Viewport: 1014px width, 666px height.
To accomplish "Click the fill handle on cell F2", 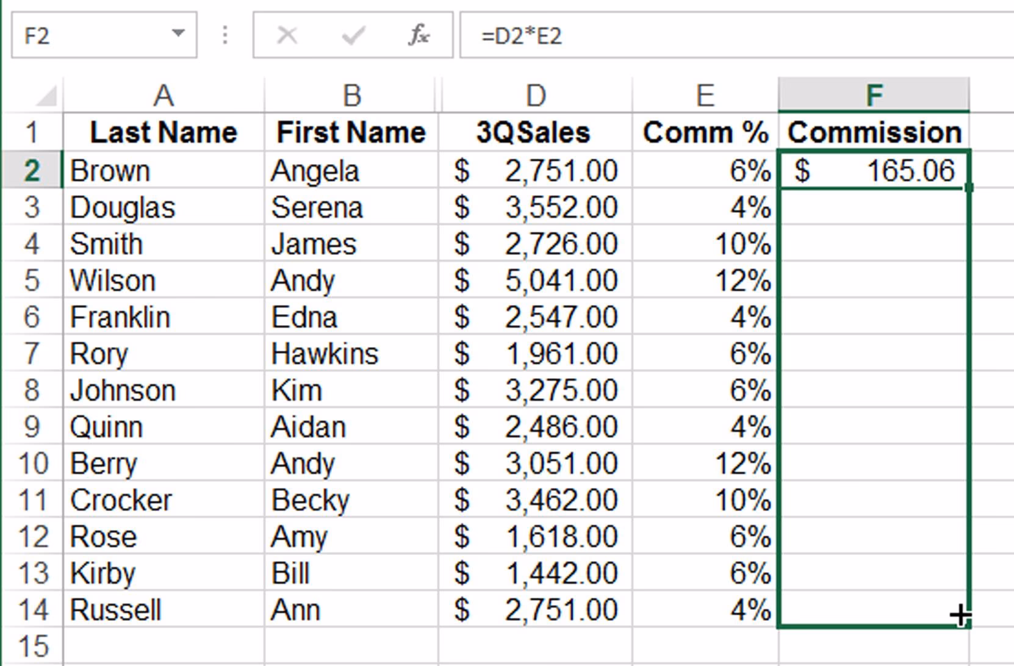I will pos(969,187).
